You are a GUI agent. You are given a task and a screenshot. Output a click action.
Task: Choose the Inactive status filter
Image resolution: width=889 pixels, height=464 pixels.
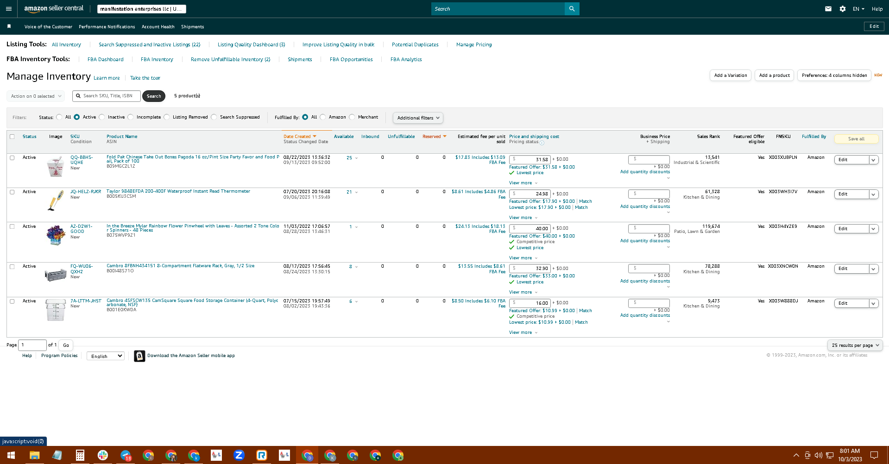pos(102,117)
